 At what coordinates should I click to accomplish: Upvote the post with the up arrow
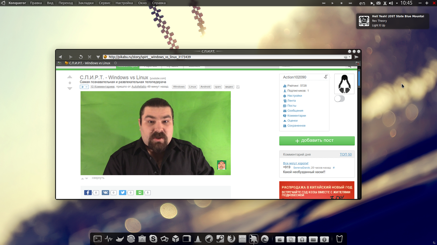click(69, 77)
